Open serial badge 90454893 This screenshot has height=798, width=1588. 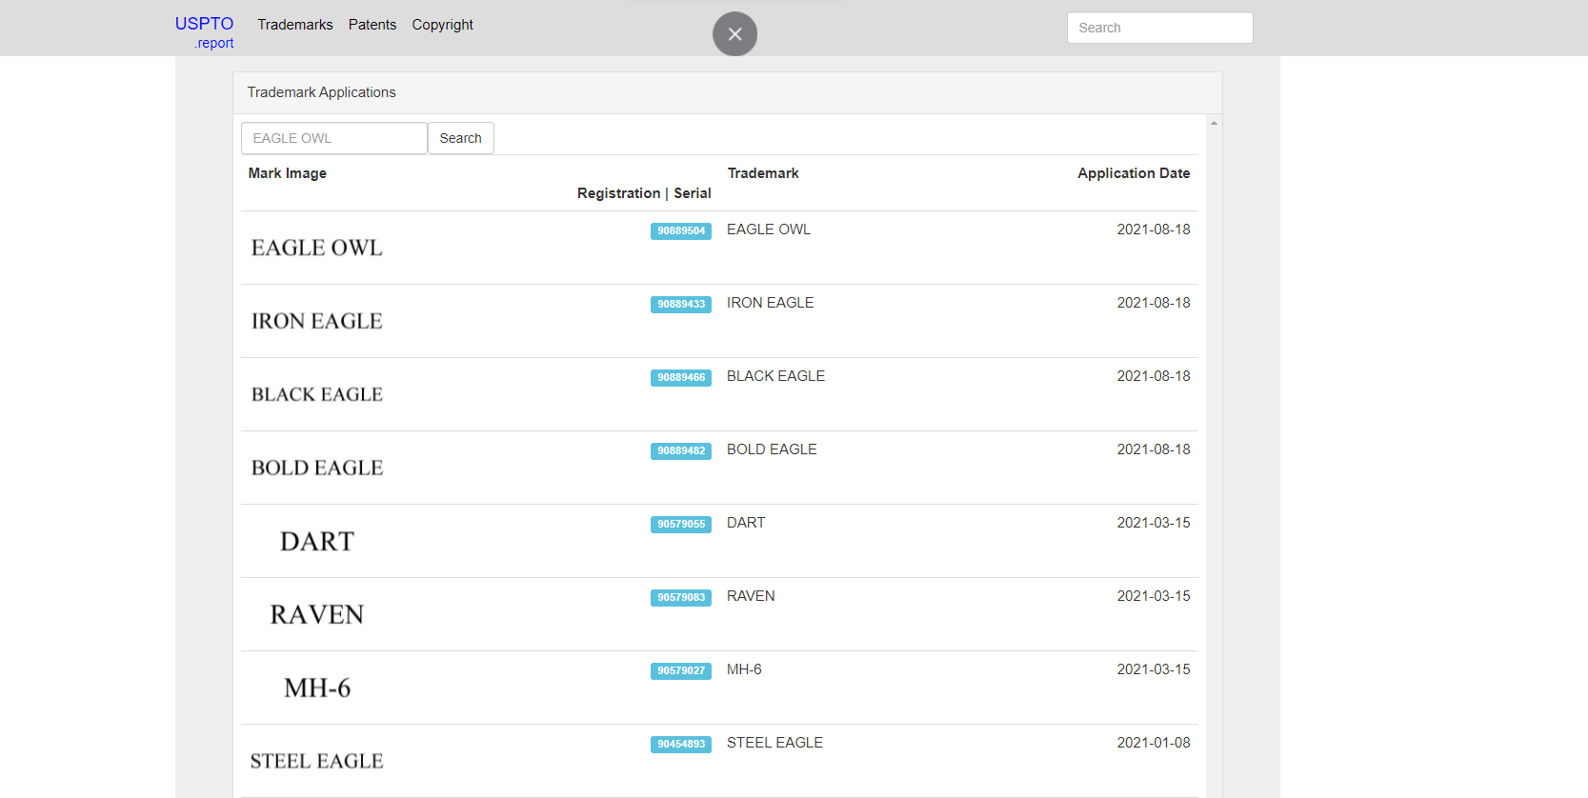(x=681, y=745)
